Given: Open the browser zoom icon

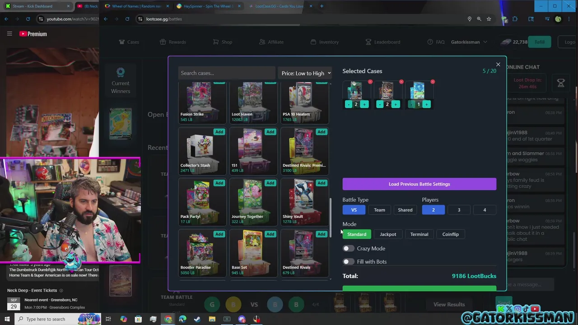Looking at the screenshot, I should pyautogui.click(x=479, y=19).
